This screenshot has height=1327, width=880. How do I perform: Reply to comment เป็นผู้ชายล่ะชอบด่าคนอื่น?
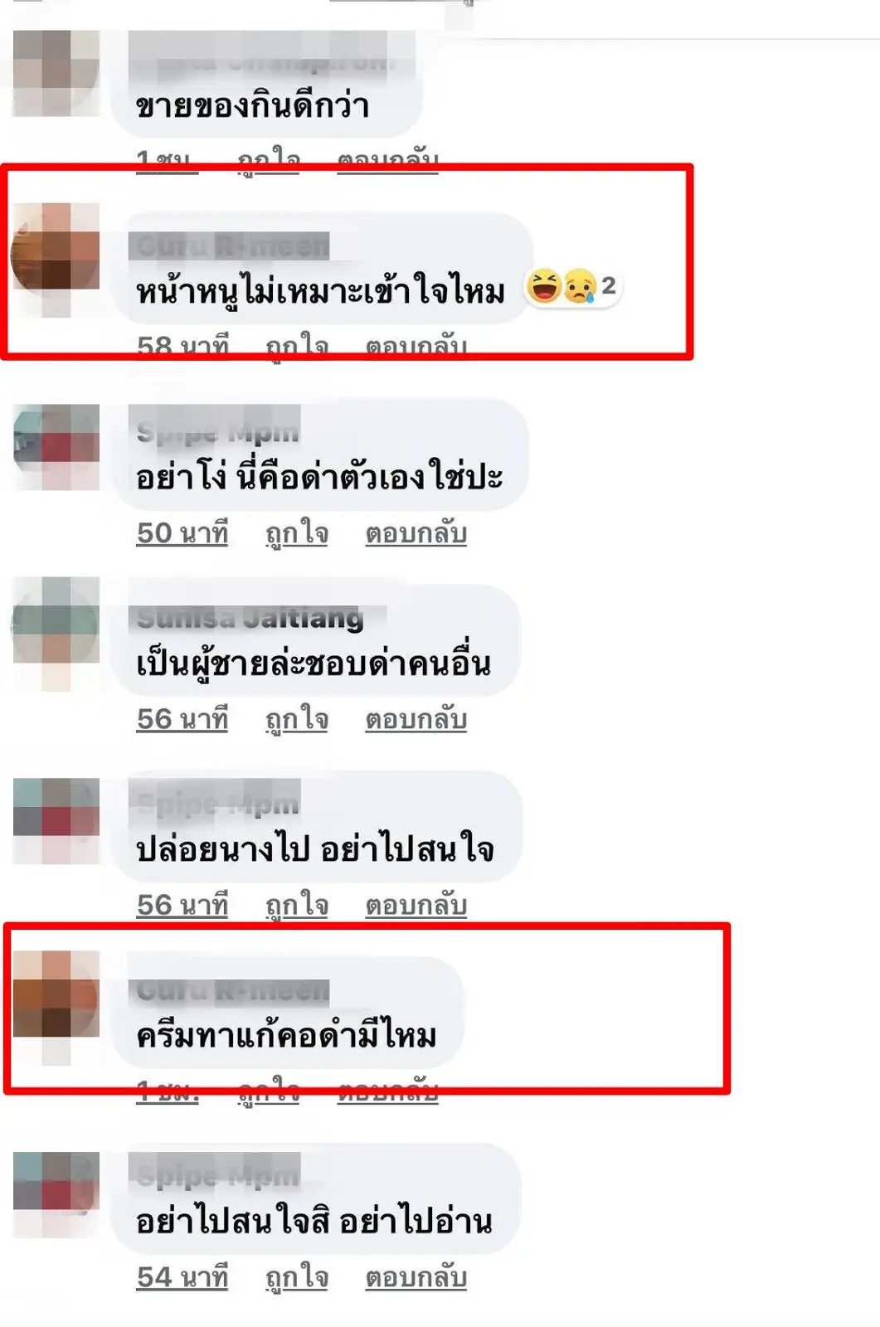pyautogui.click(x=416, y=719)
